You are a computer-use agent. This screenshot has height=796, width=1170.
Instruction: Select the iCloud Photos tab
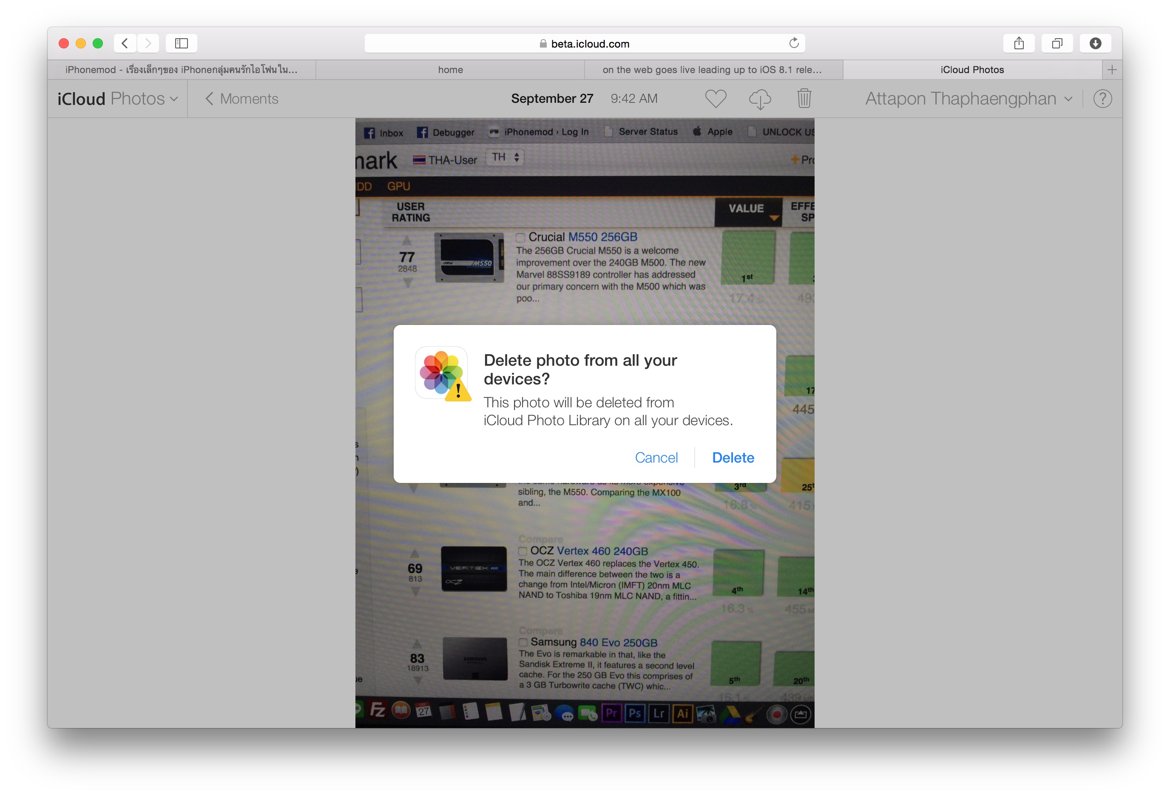click(x=972, y=69)
